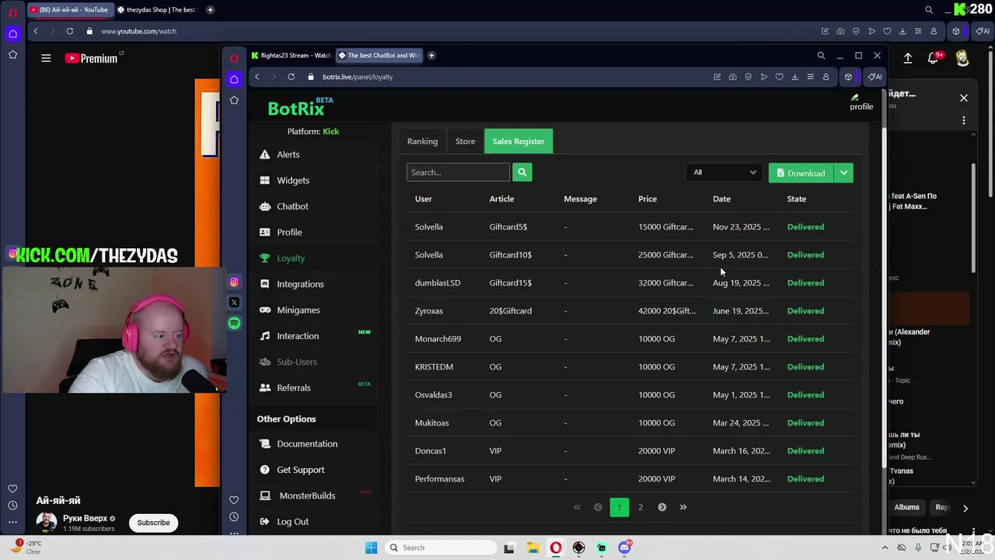Viewport: 995px width, 560px height.
Task: Open profile at top right of BotRix
Action: point(861,102)
